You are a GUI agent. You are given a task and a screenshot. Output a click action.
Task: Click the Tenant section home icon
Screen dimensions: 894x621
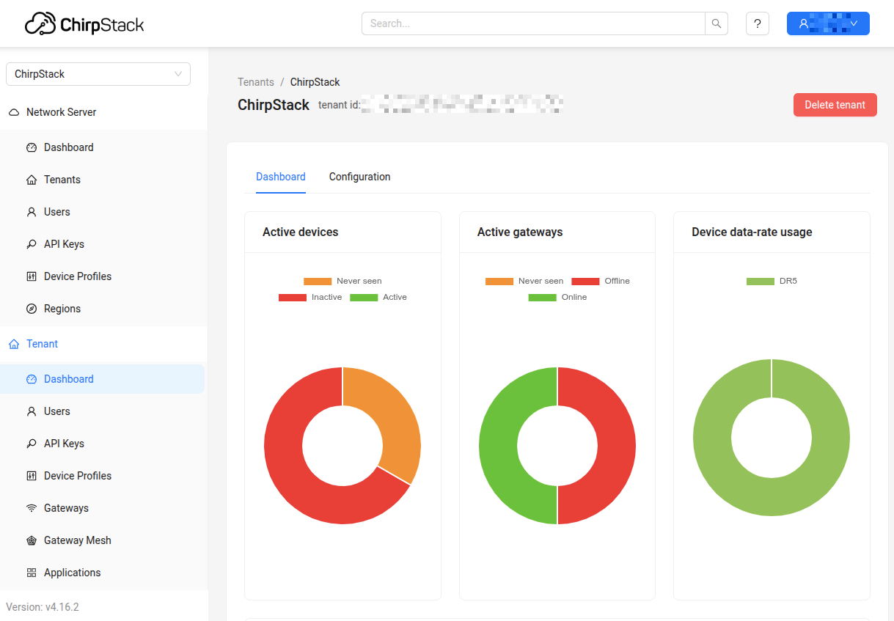13,344
